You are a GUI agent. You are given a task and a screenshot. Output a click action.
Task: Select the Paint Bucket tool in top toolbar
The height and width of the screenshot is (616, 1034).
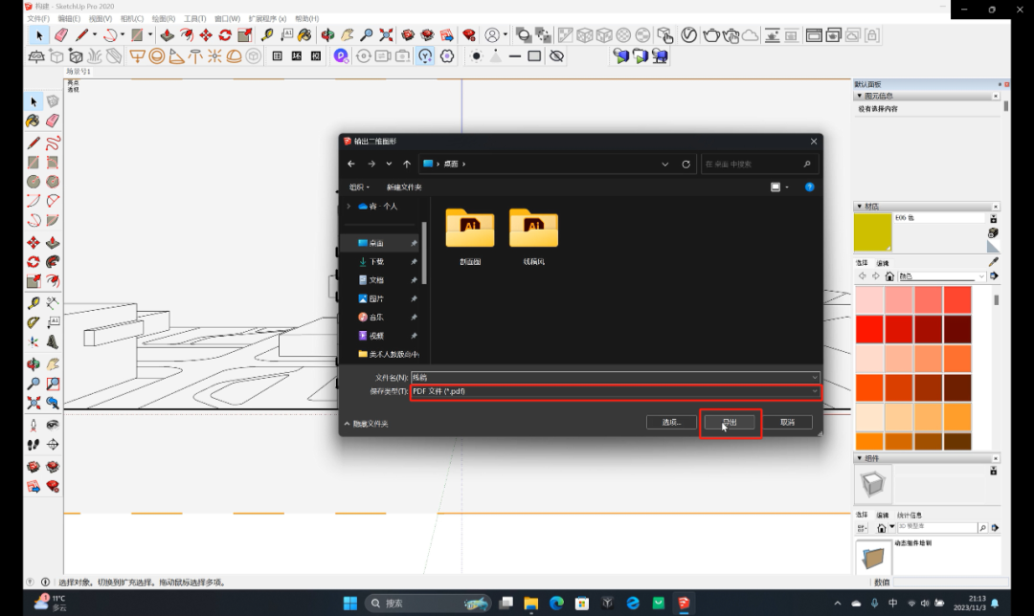(x=304, y=35)
